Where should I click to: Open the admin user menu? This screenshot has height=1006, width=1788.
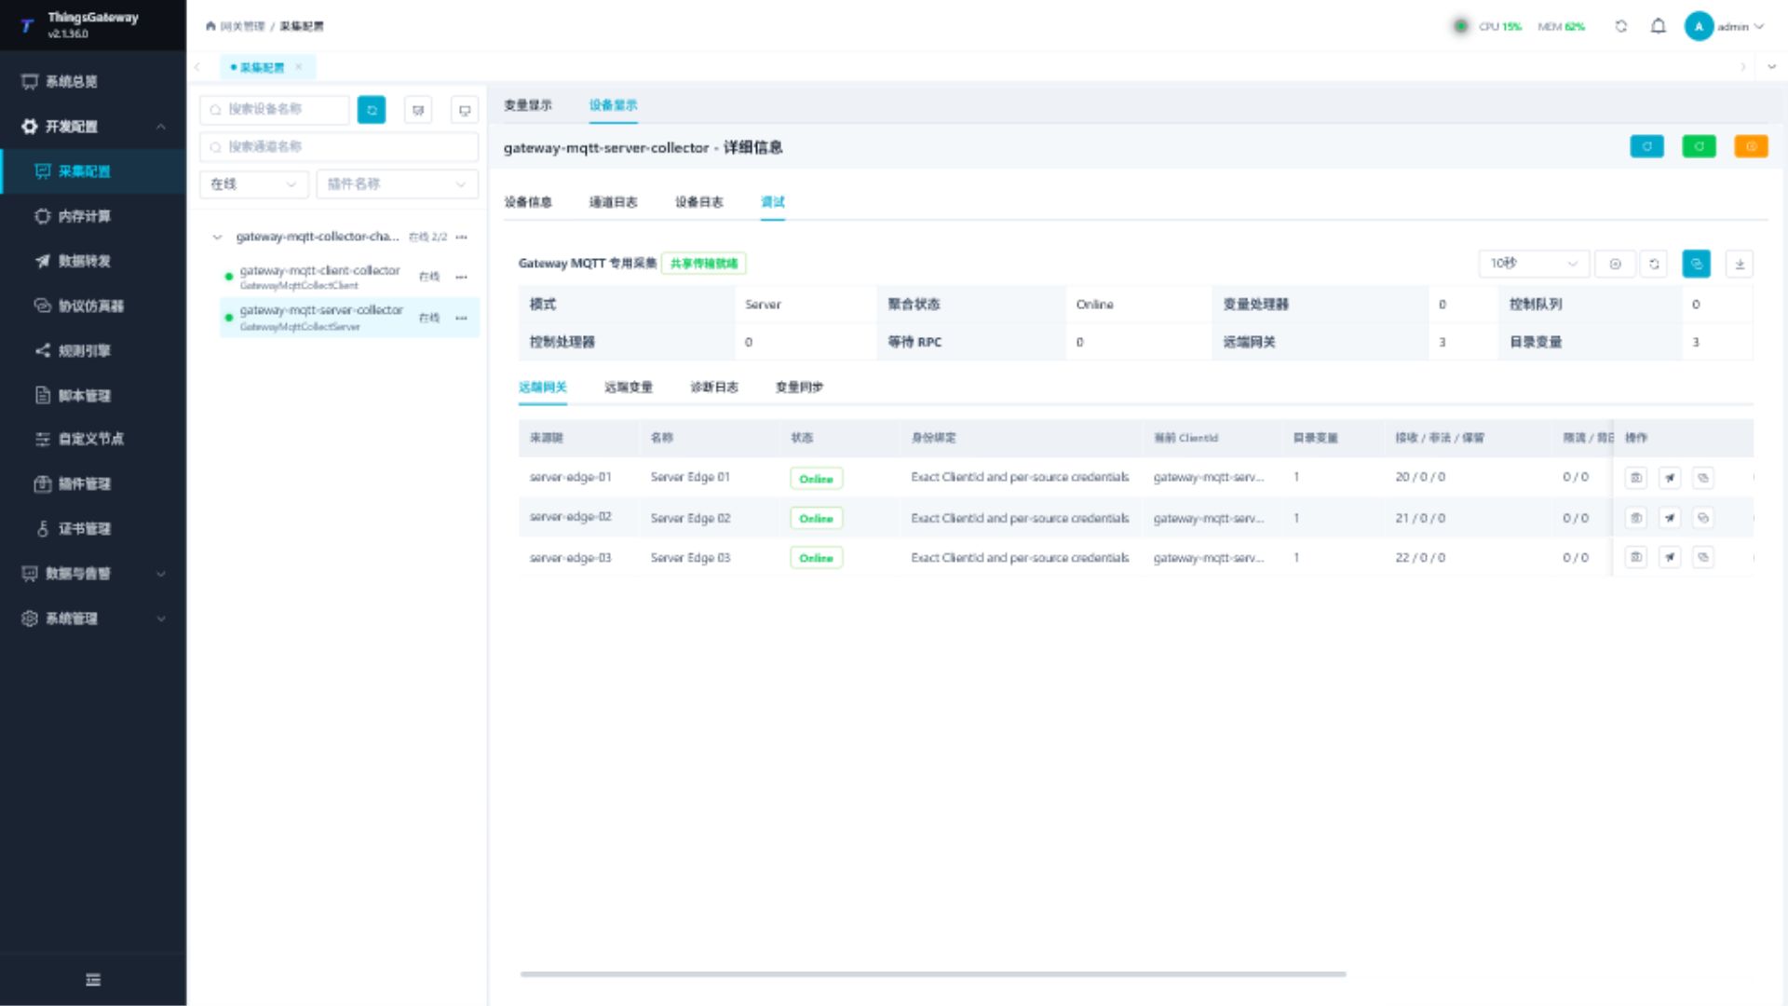click(x=1725, y=26)
